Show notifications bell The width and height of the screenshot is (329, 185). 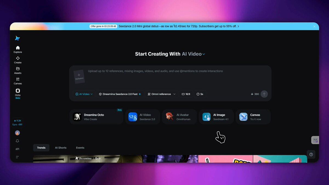coord(18,141)
